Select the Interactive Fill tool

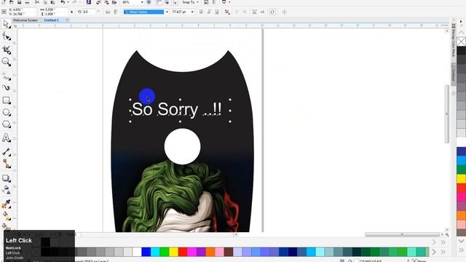click(6, 215)
